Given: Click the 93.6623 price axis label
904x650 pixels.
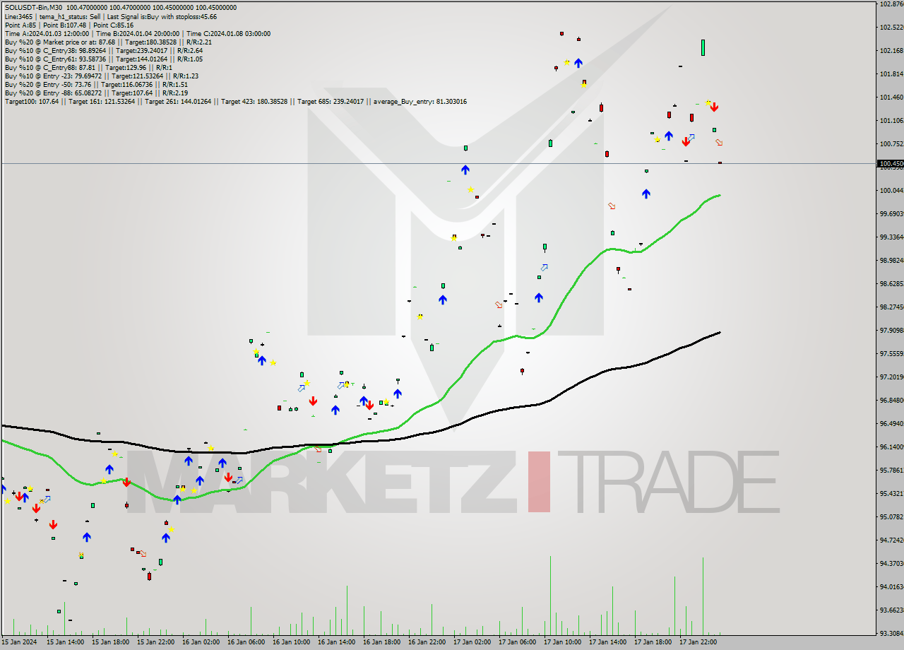Looking at the screenshot, I should [891, 610].
